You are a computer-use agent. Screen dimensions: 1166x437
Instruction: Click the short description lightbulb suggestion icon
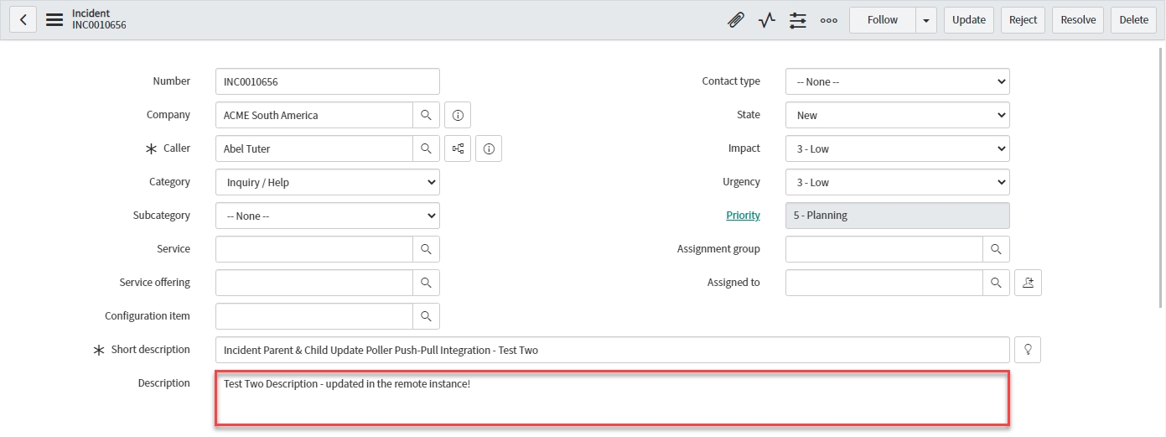click(1028, 350)
